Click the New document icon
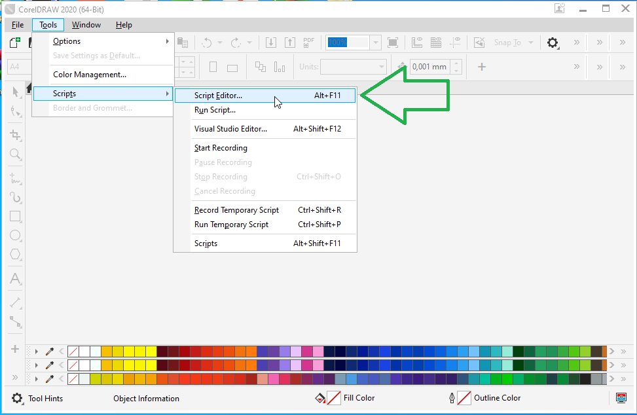 click(14, 43)
